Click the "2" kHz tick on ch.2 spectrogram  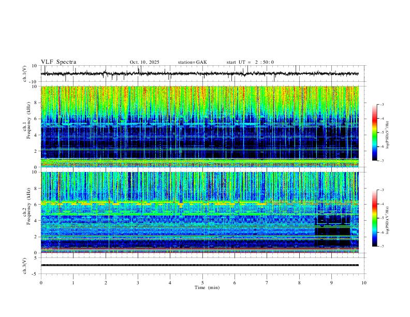(36, 237)
